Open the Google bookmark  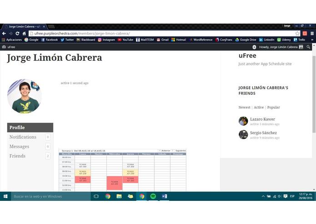(31, 40)
